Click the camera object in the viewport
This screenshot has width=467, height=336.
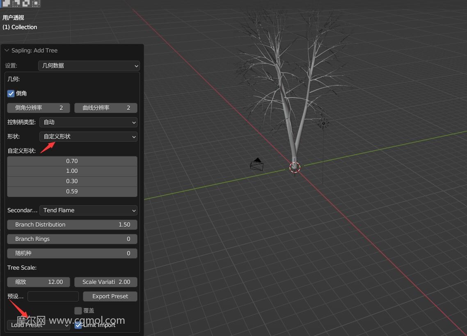[x=257, y=164]
